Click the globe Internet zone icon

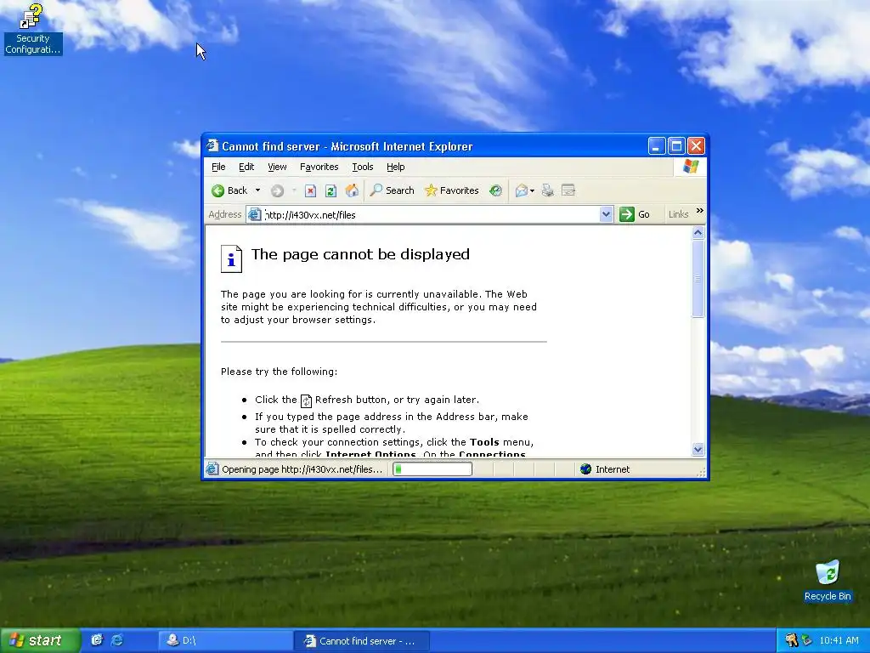(586, 469)
